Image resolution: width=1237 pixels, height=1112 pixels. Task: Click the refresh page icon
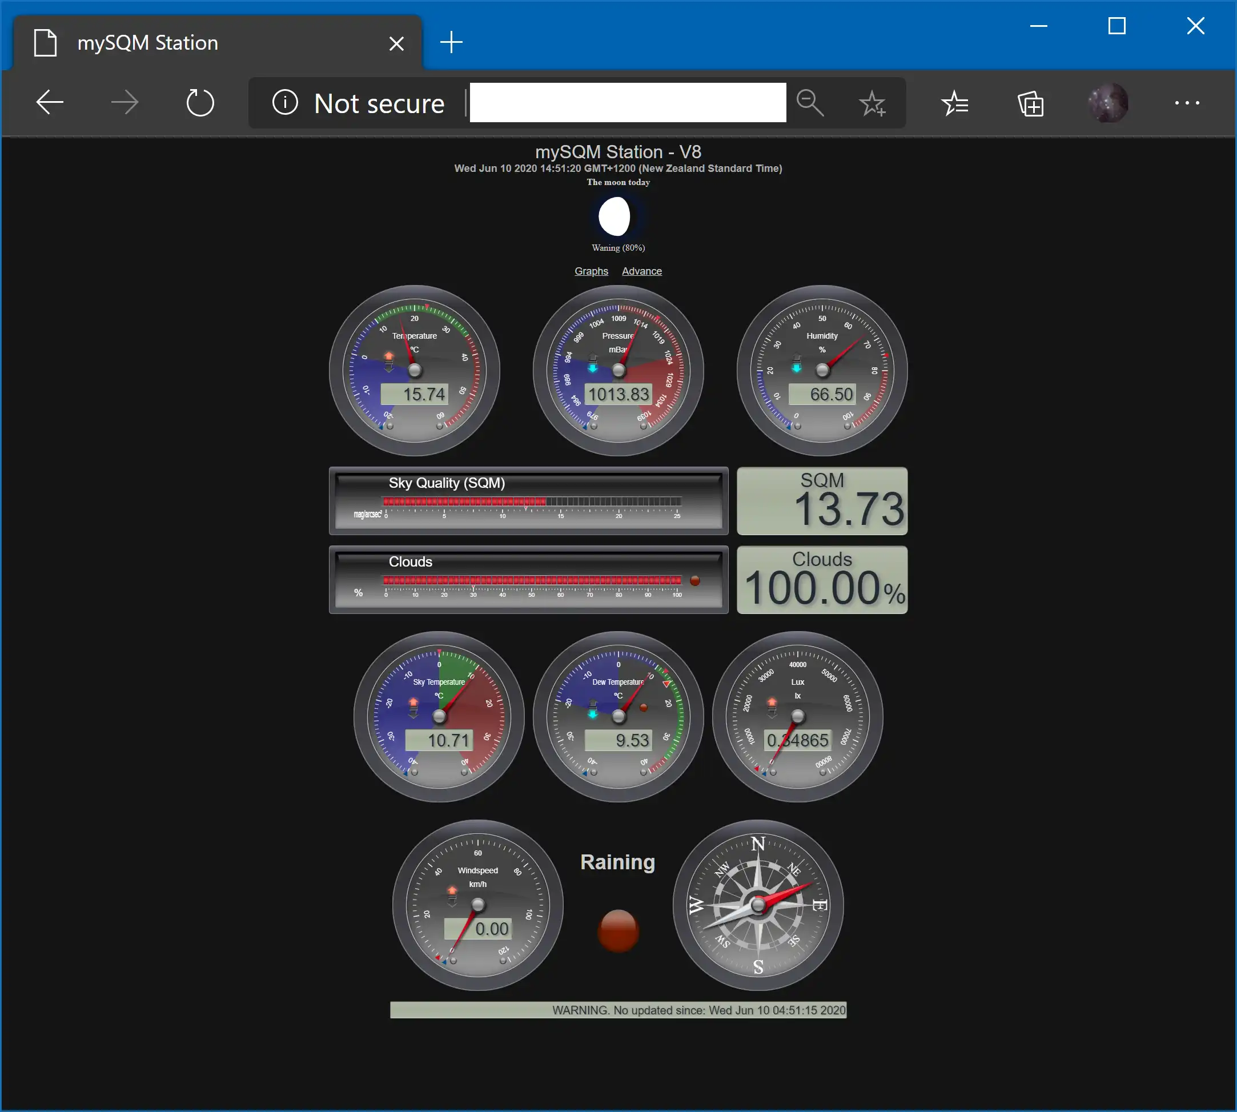[x=200, y=102]
